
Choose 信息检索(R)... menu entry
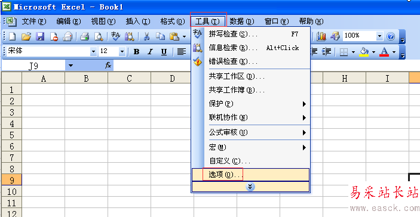pos(251,48)
